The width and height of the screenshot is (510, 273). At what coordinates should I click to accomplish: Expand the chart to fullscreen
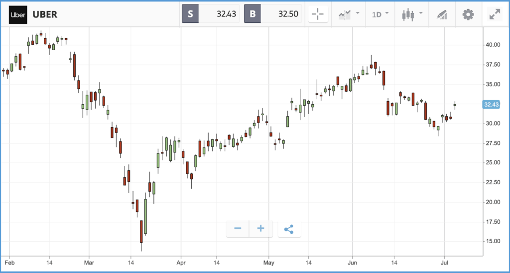pos(495,14)
